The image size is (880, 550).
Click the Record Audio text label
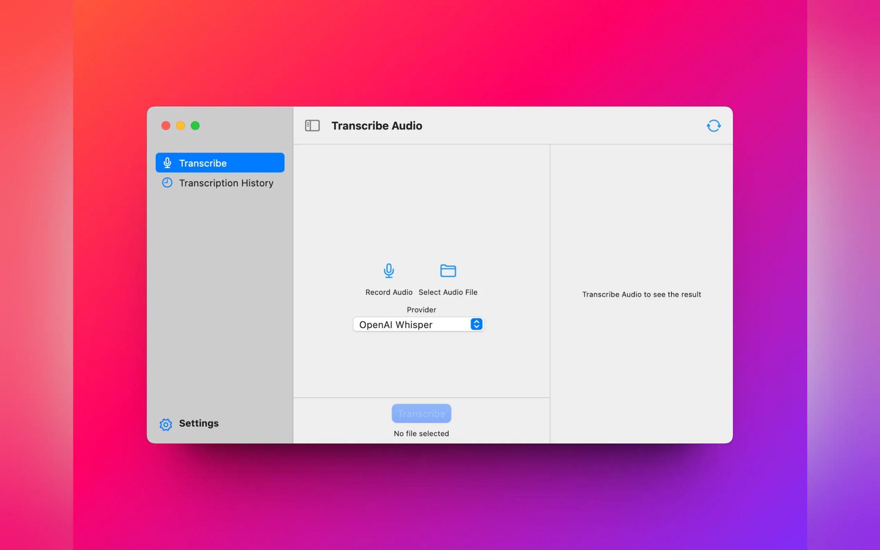coord(388,292)
